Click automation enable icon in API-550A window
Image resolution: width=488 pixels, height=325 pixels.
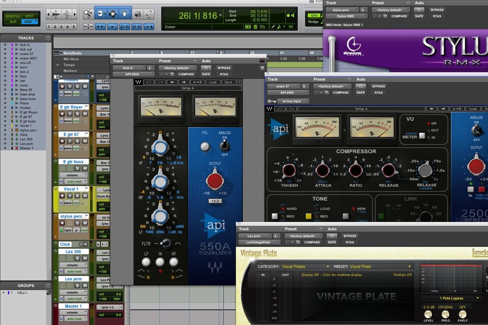click(206, 68)
